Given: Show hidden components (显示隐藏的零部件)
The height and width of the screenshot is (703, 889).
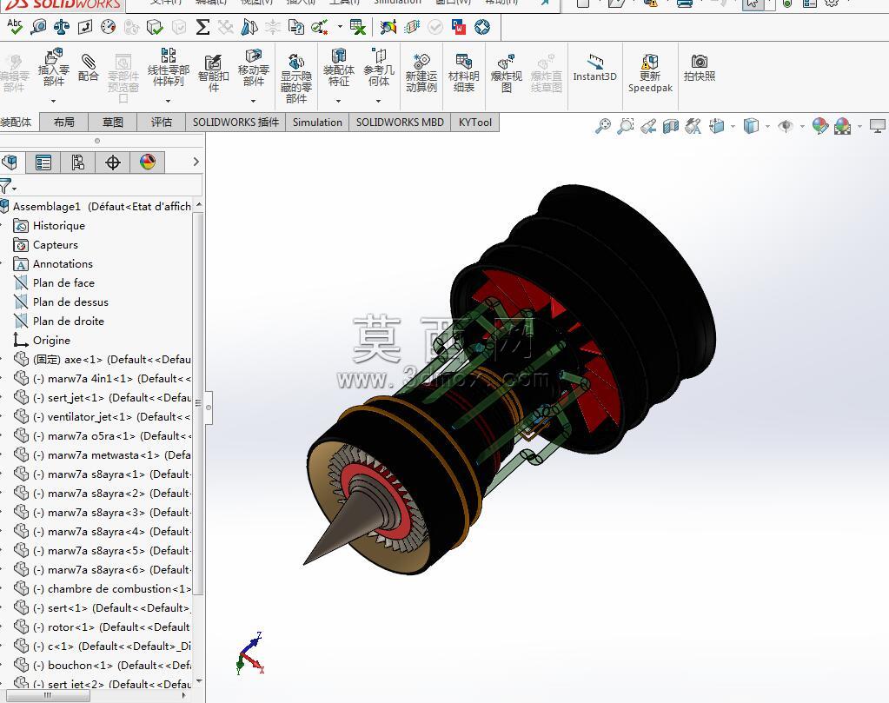Looking at the screenshot, I should [x=296, y=77].
